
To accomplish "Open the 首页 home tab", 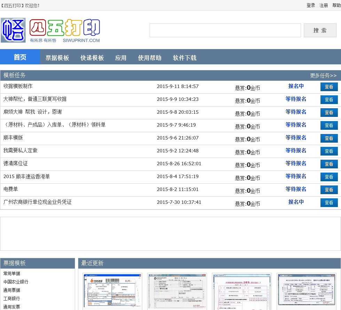I will click(x=20, y=57).
